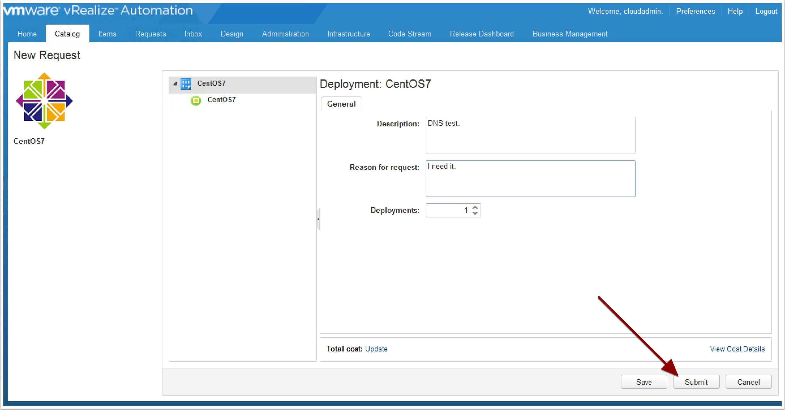Select the child CentOS7 machine tree row
Screen dimensions: 785x410
(243, 100)
